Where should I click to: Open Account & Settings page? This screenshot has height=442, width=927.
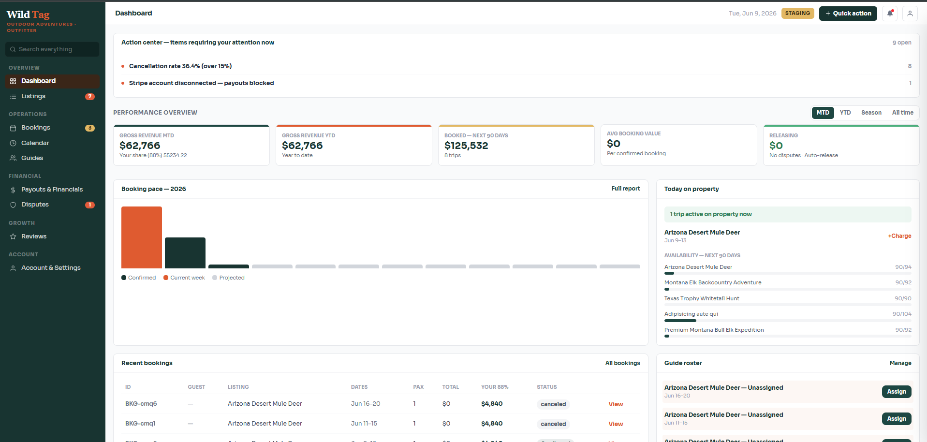pyautogui.click(x=52, y=268)
